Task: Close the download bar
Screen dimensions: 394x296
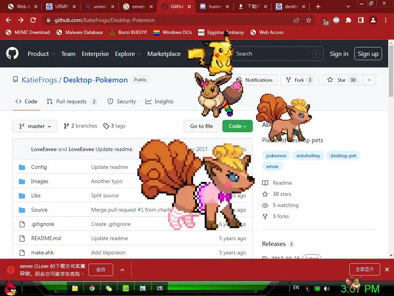Action: [x=387, y=269]
